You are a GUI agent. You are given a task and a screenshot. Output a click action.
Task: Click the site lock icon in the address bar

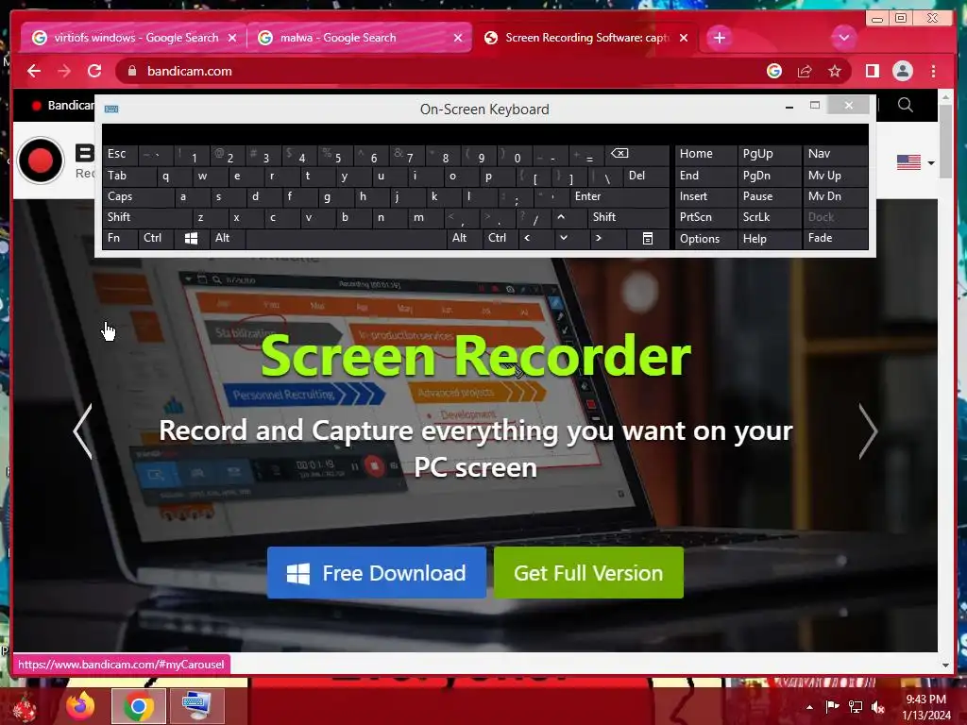pyautogui.click(x=131, y=72)
